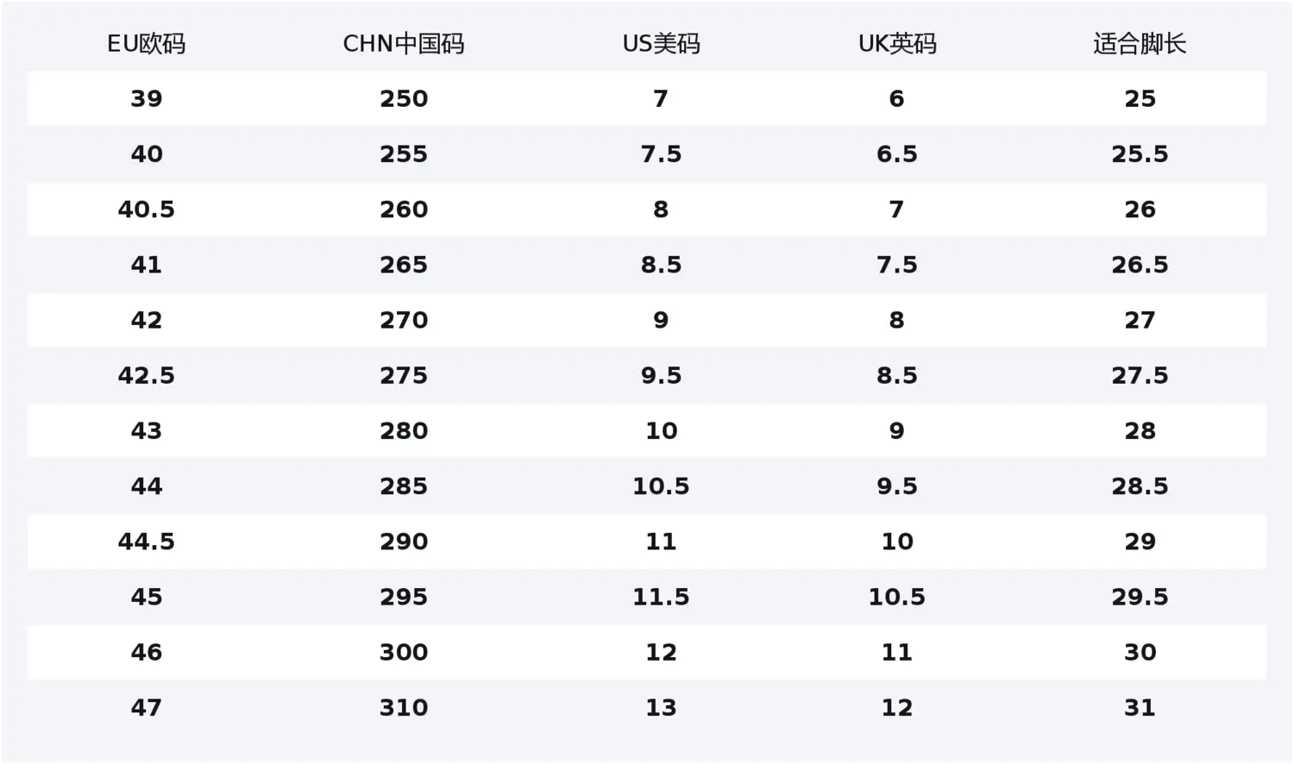The image size is (1294, 764).
Task: Select EU size 39 cell
Action: click(x=147, y=99)
